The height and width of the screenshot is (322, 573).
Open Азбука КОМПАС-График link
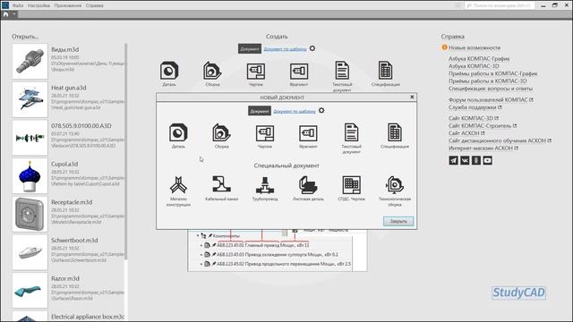click(x=479, y=58)
